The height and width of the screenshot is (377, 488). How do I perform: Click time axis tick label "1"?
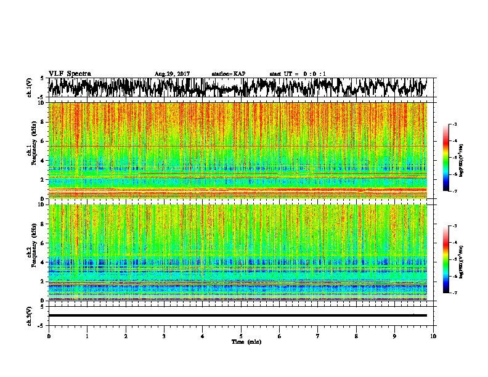[87, 336]
